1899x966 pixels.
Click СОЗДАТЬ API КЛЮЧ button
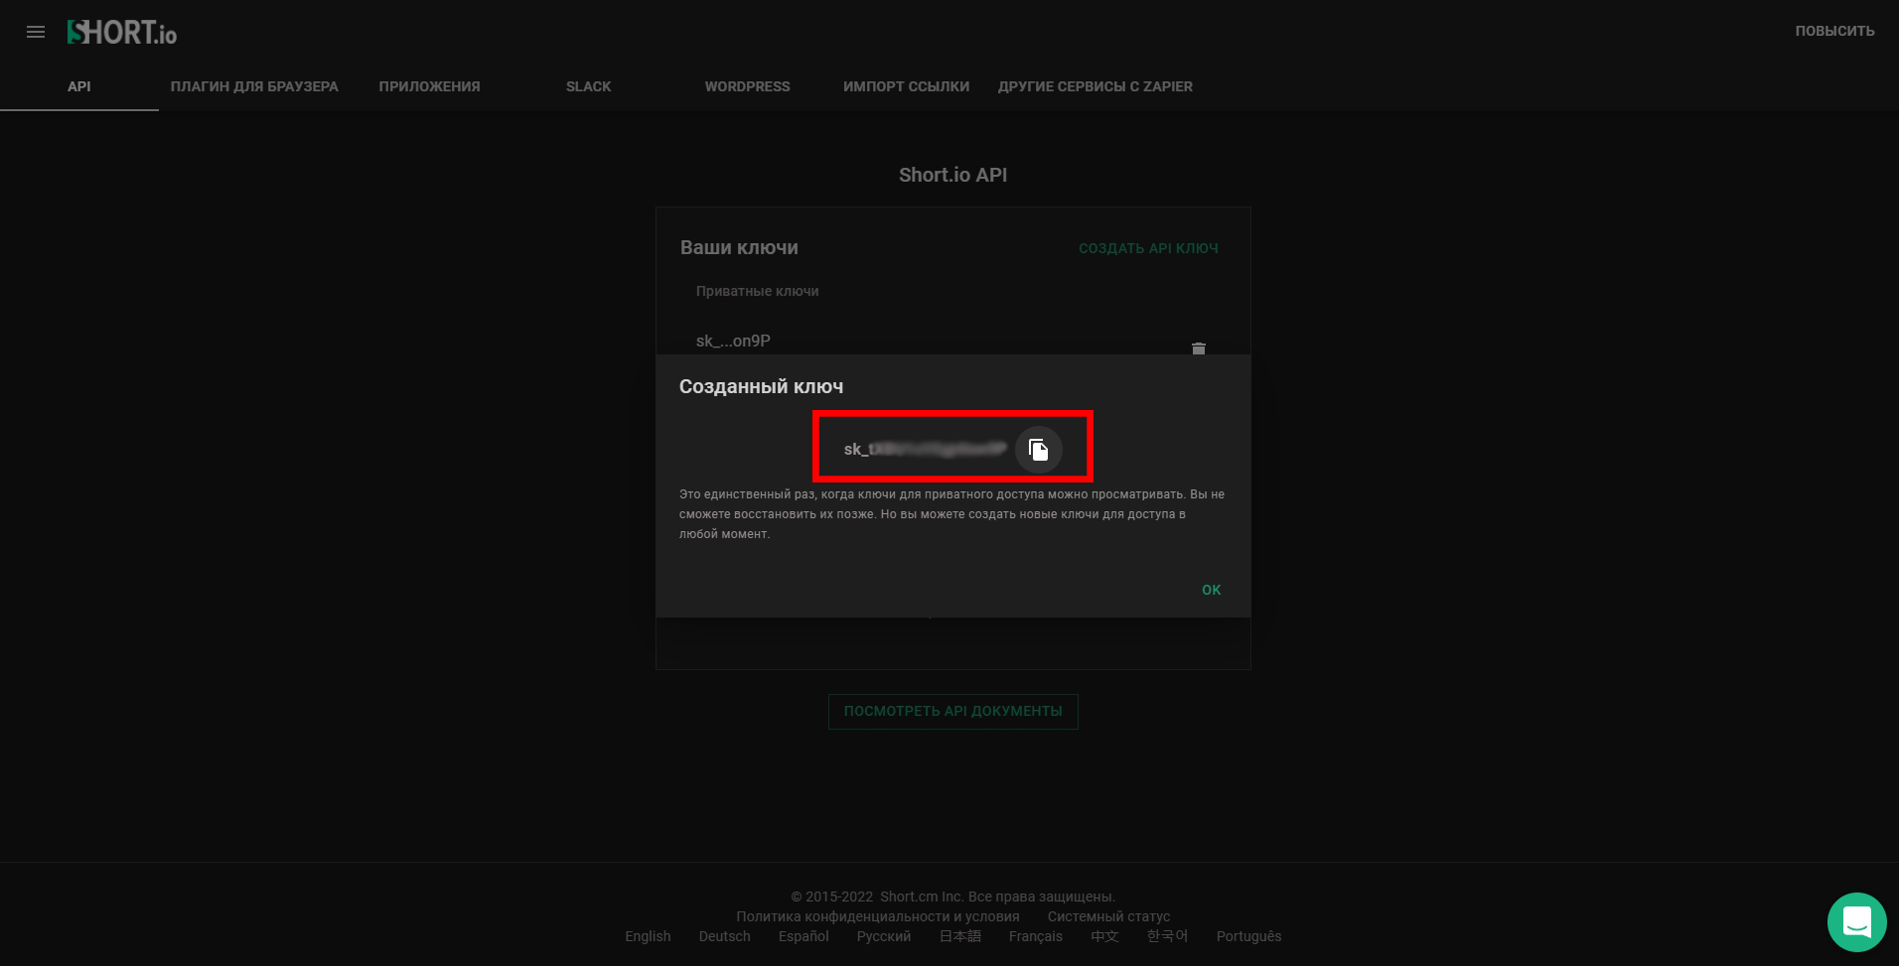point(1148,248)
